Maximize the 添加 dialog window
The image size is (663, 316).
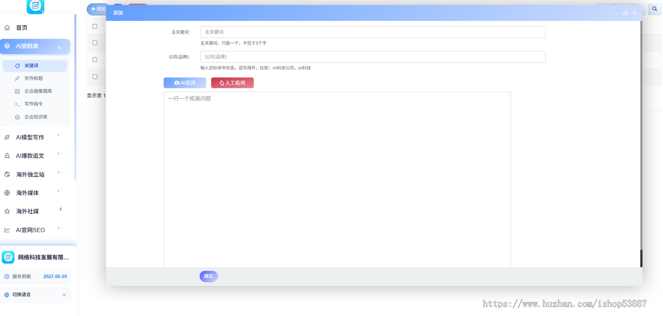[x=625, y=13]
